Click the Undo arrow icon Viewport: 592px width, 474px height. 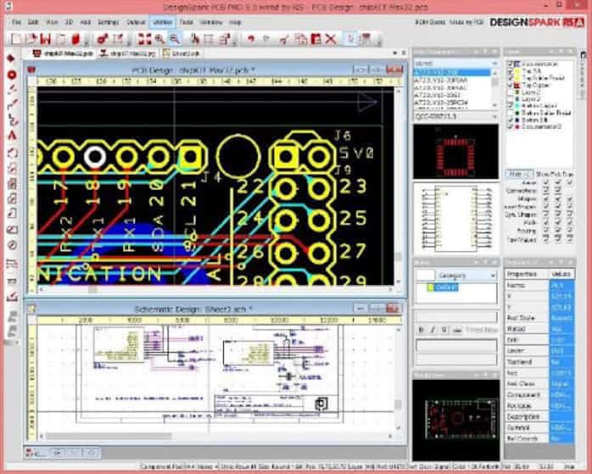[x=251, y=38]
